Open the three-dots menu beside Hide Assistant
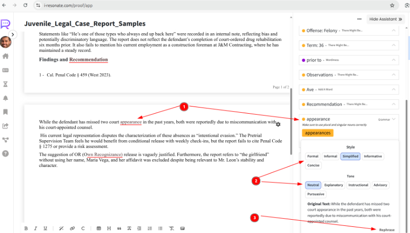Screen dimensions: 410x233 tap(359, 19)
